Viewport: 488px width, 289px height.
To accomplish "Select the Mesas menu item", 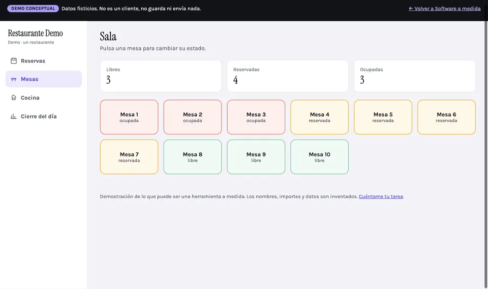I will [44, 79].
